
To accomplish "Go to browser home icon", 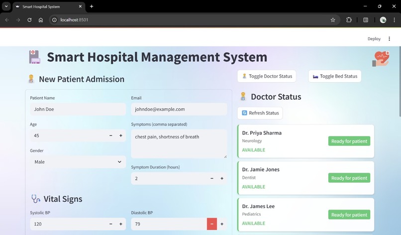I will tap(41, 20).
